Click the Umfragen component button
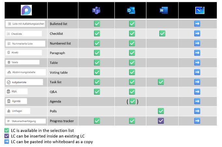Image resolution: width=222 pixels, height=147 pixels. [18, 111]
